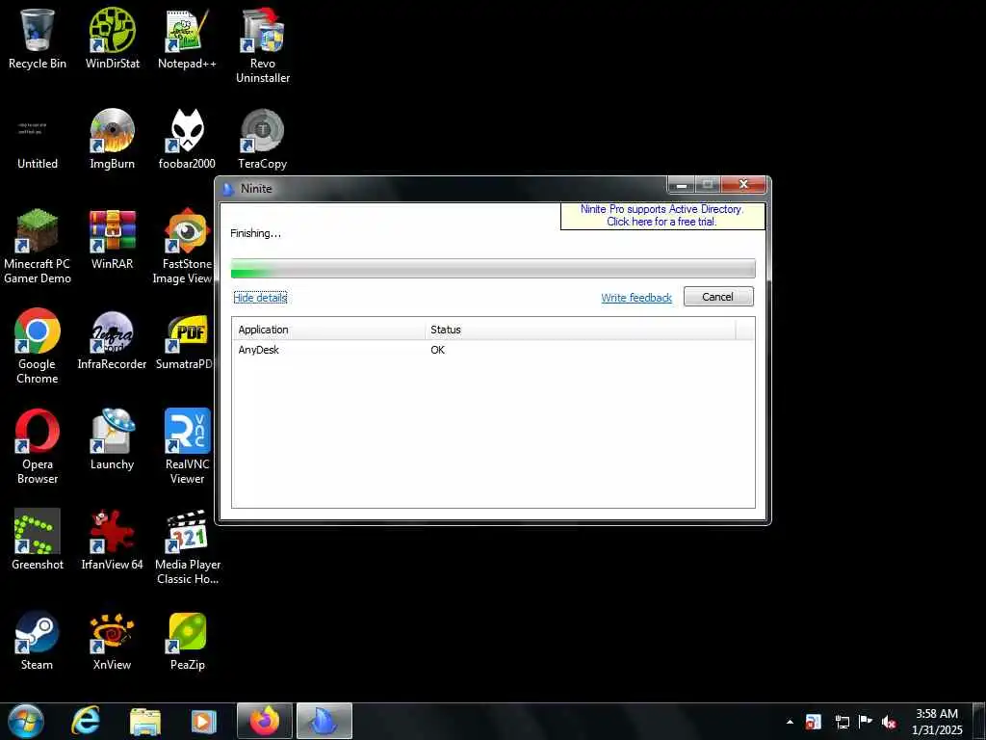Select the Google Chrome desktop shortcut
986x740 pixels.
pos(38,347)
